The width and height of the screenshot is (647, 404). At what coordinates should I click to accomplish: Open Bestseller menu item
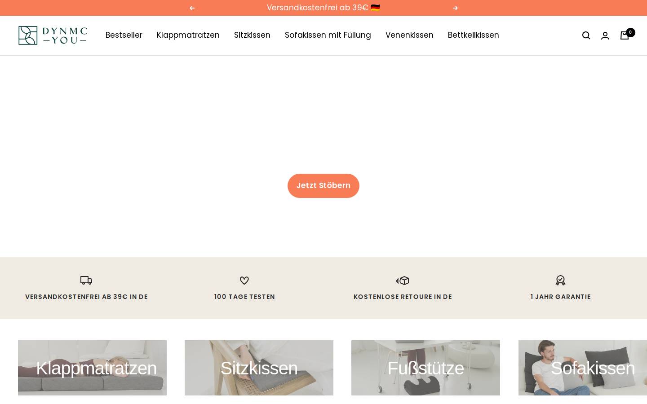pos(124,35)
